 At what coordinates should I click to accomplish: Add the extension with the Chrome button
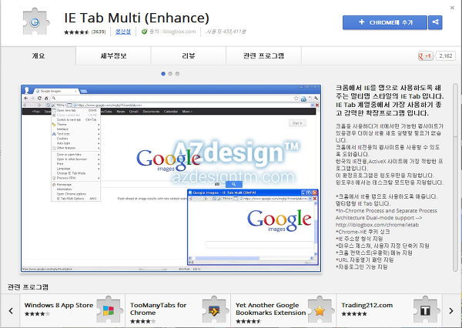click(x=385, y=22)
